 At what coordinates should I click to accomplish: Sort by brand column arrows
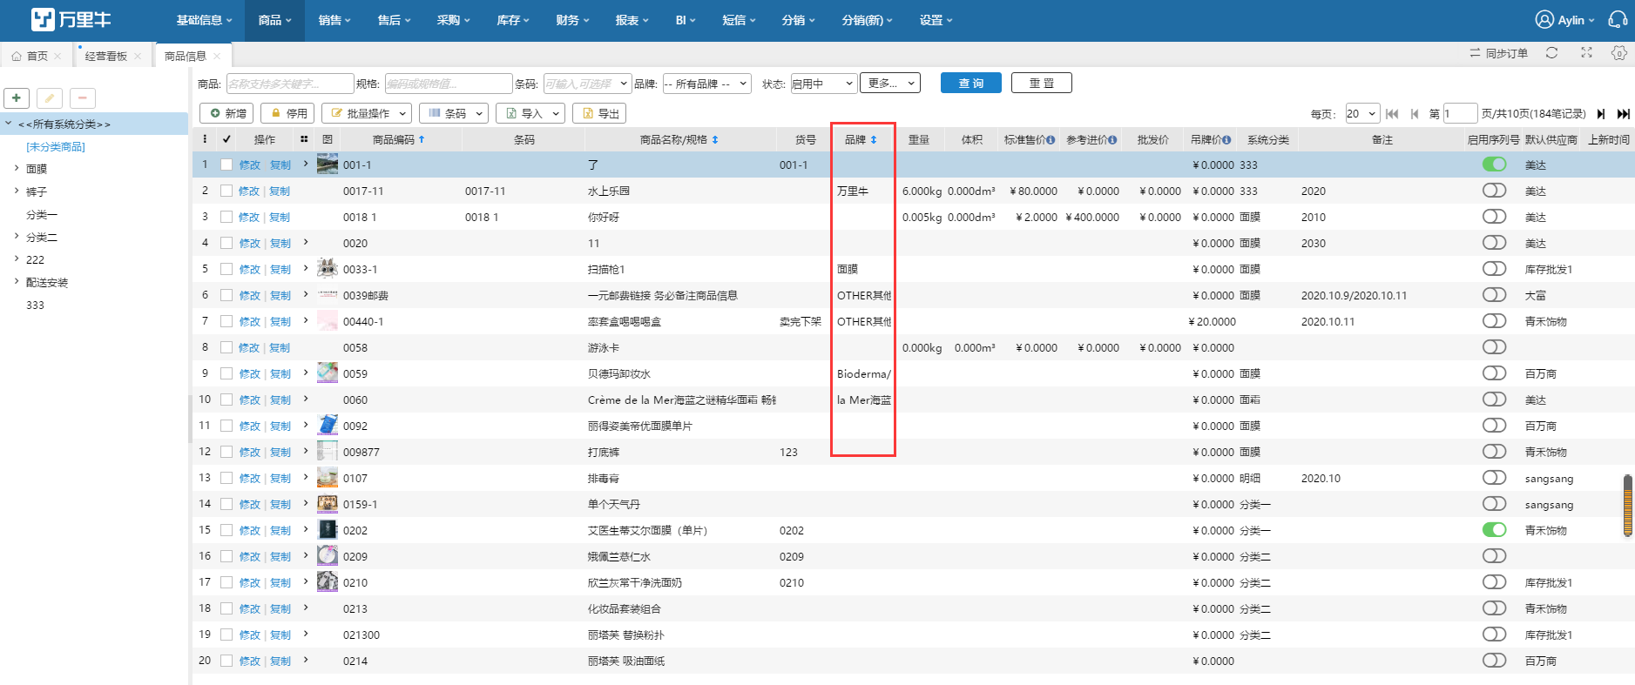pos(874,139)
